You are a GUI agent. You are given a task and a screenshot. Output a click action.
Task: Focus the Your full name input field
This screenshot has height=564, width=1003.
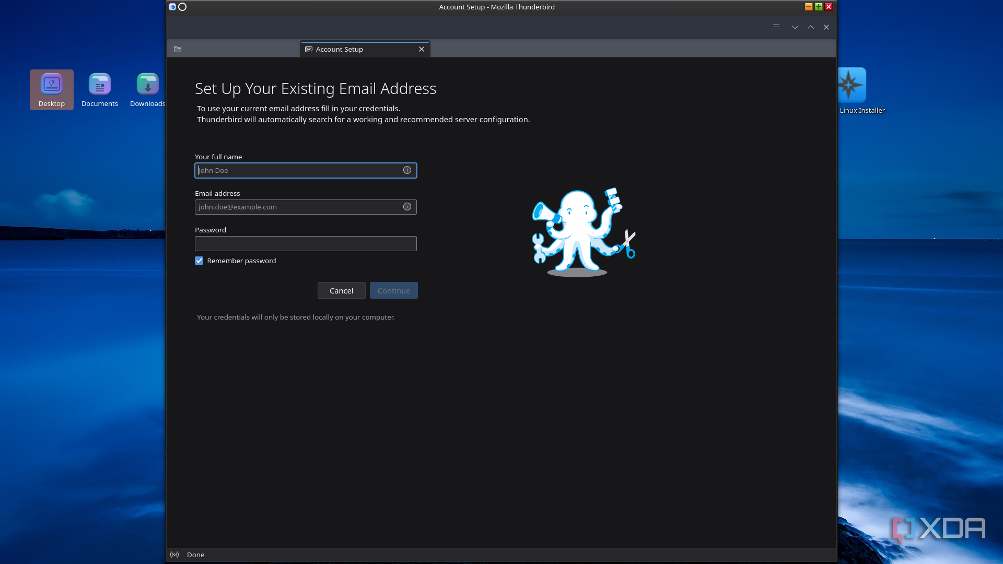click(306, 170)
